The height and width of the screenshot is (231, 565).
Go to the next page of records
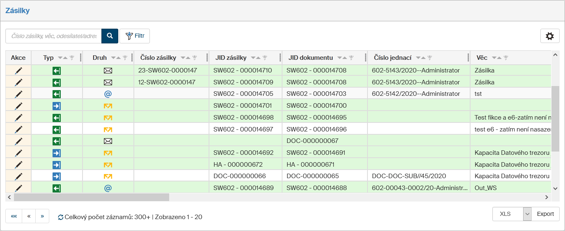click(x=42, y=216)
